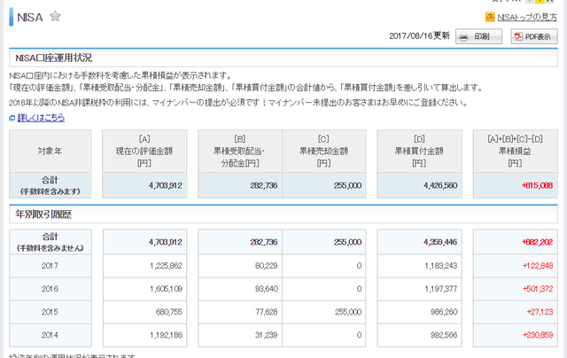This screenshot has width=567, height=358.
Task: Click the [A] 現在の評価金額 column header
Action: pos(144,152)
